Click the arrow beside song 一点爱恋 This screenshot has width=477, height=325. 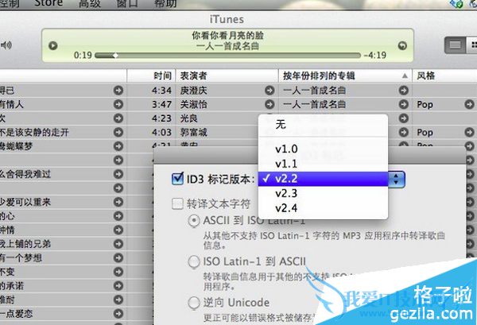click(118, 313)
